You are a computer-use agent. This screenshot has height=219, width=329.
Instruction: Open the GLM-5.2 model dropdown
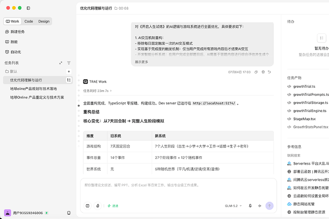[x=233, y=206]
